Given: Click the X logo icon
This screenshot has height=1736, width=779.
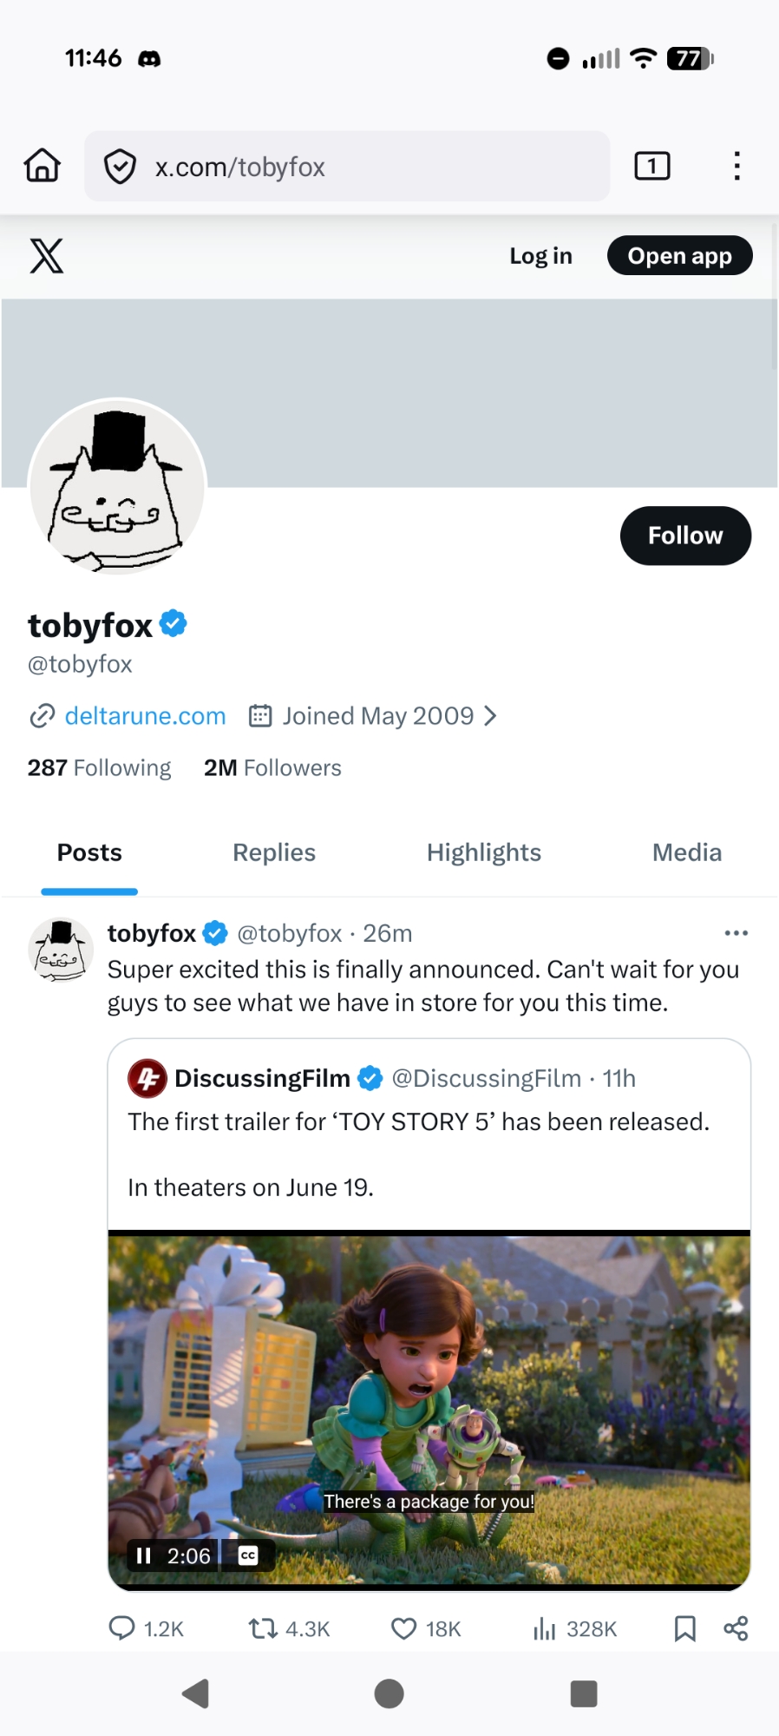Looking at the screenshot, I should pos(47,256).
